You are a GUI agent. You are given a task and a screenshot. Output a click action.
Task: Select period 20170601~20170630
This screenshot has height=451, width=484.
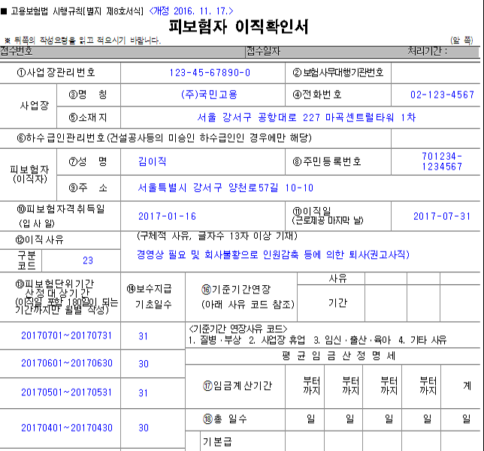[x=67, y=363]
